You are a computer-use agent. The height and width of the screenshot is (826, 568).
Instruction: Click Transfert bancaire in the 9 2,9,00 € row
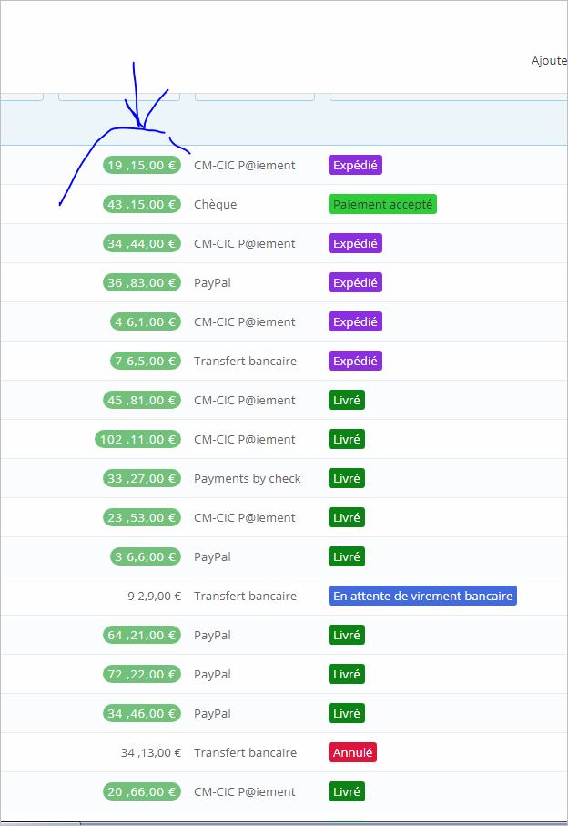pos(245,596)
